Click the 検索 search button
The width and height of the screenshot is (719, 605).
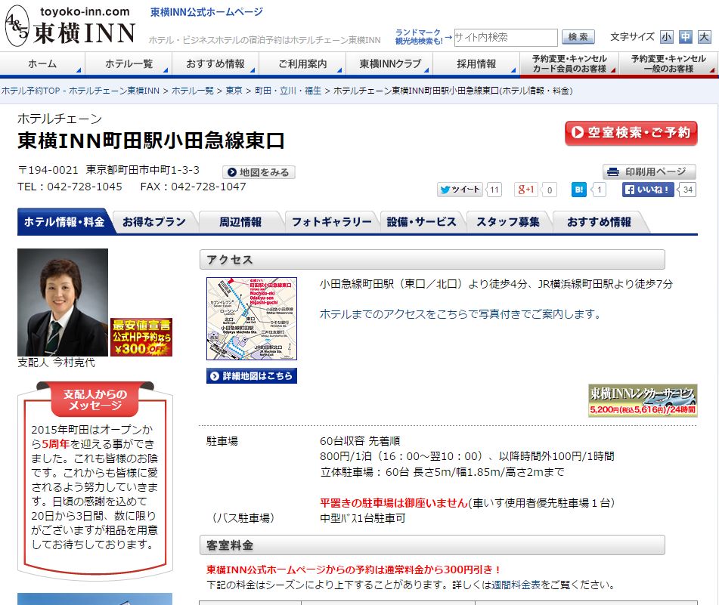pyautogui.click(x=578, y=37)
